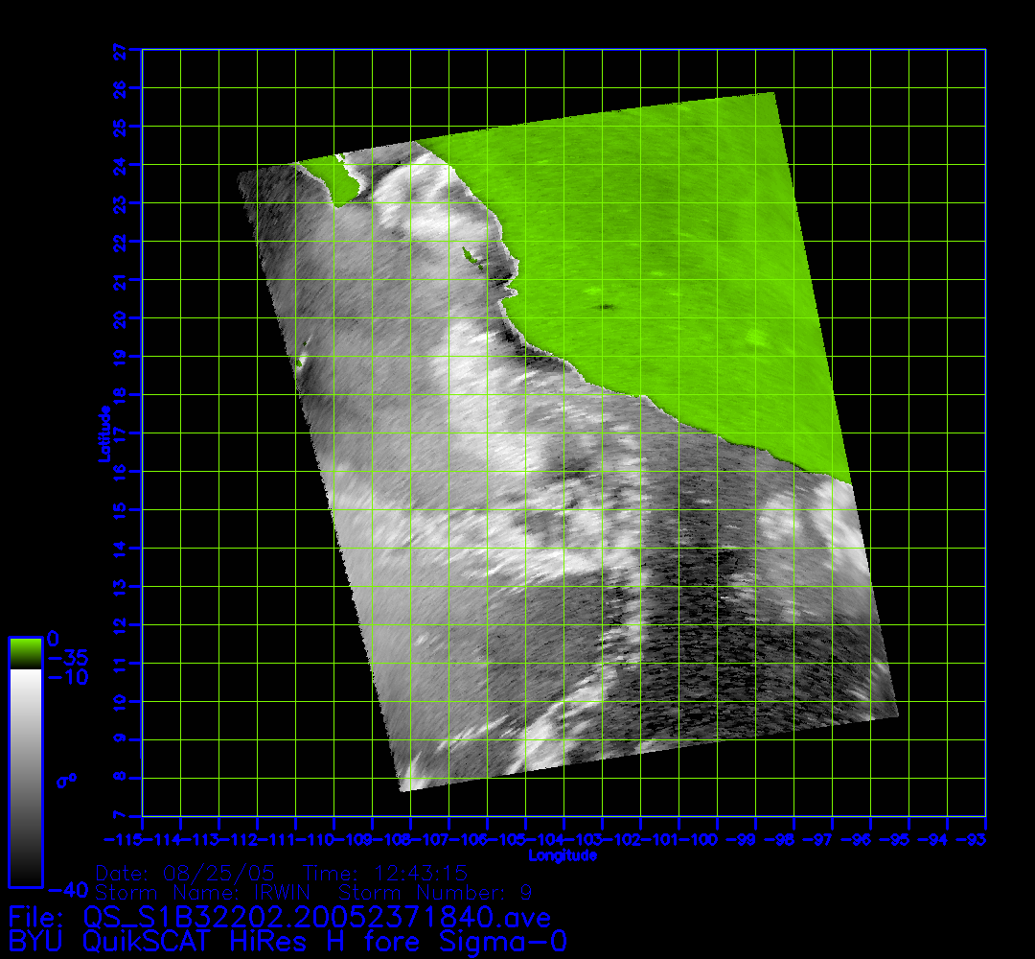Click the grayscale gradient of the color bar

pos(25,777)
